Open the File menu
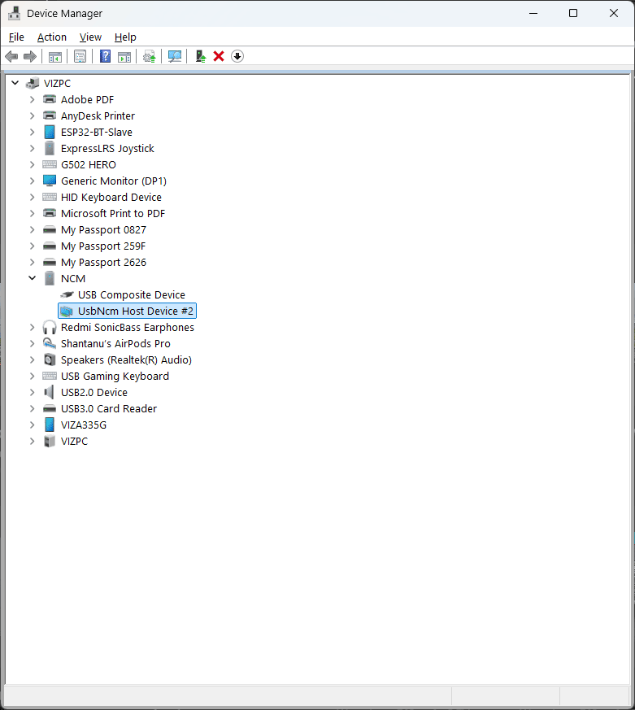The width and height of the screenshot is (635, 710). (16, 37)
